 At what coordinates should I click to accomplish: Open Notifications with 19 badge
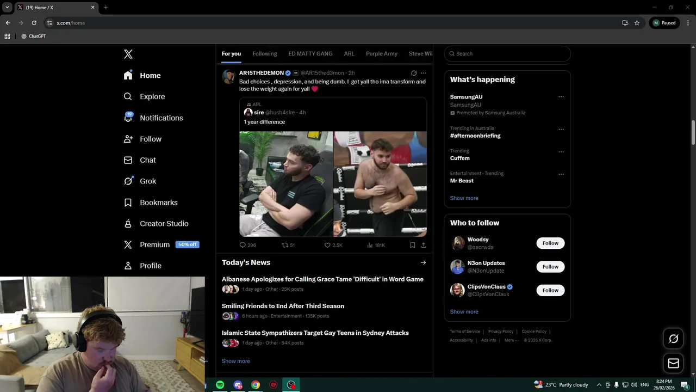[x=153, y=118]
